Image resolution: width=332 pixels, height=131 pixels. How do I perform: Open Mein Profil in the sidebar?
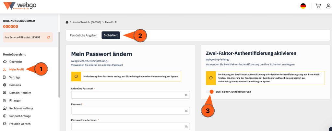click(x=17, y=69)
